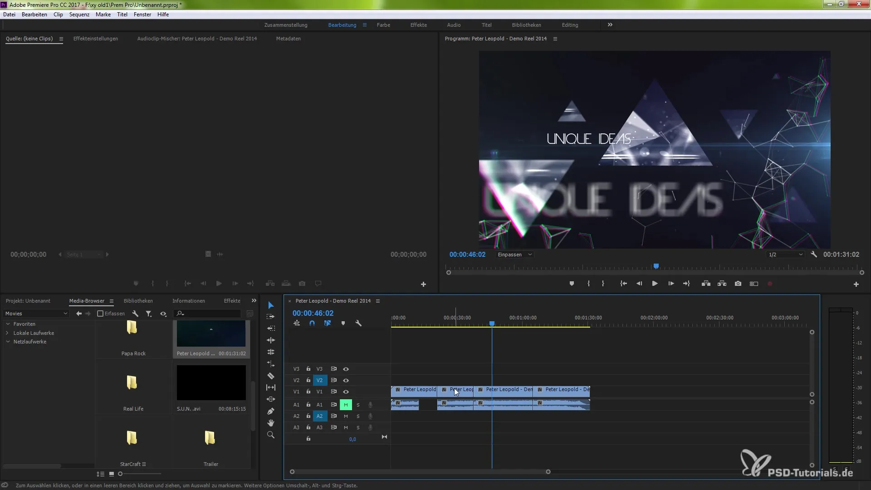
Task: Toggle timeline snapping magnet icon
Action: click(x=312, y=323)
